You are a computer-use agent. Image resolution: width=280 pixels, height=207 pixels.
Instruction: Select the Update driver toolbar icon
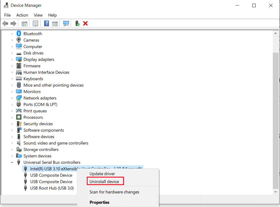point(77,23)
